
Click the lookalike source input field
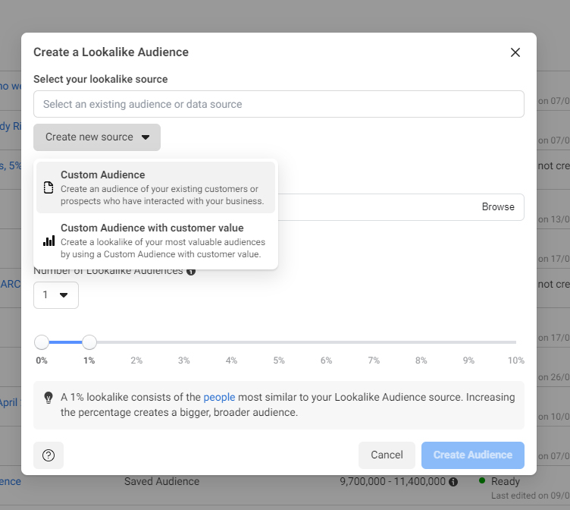pyautogui.click(x=279, y=104)
